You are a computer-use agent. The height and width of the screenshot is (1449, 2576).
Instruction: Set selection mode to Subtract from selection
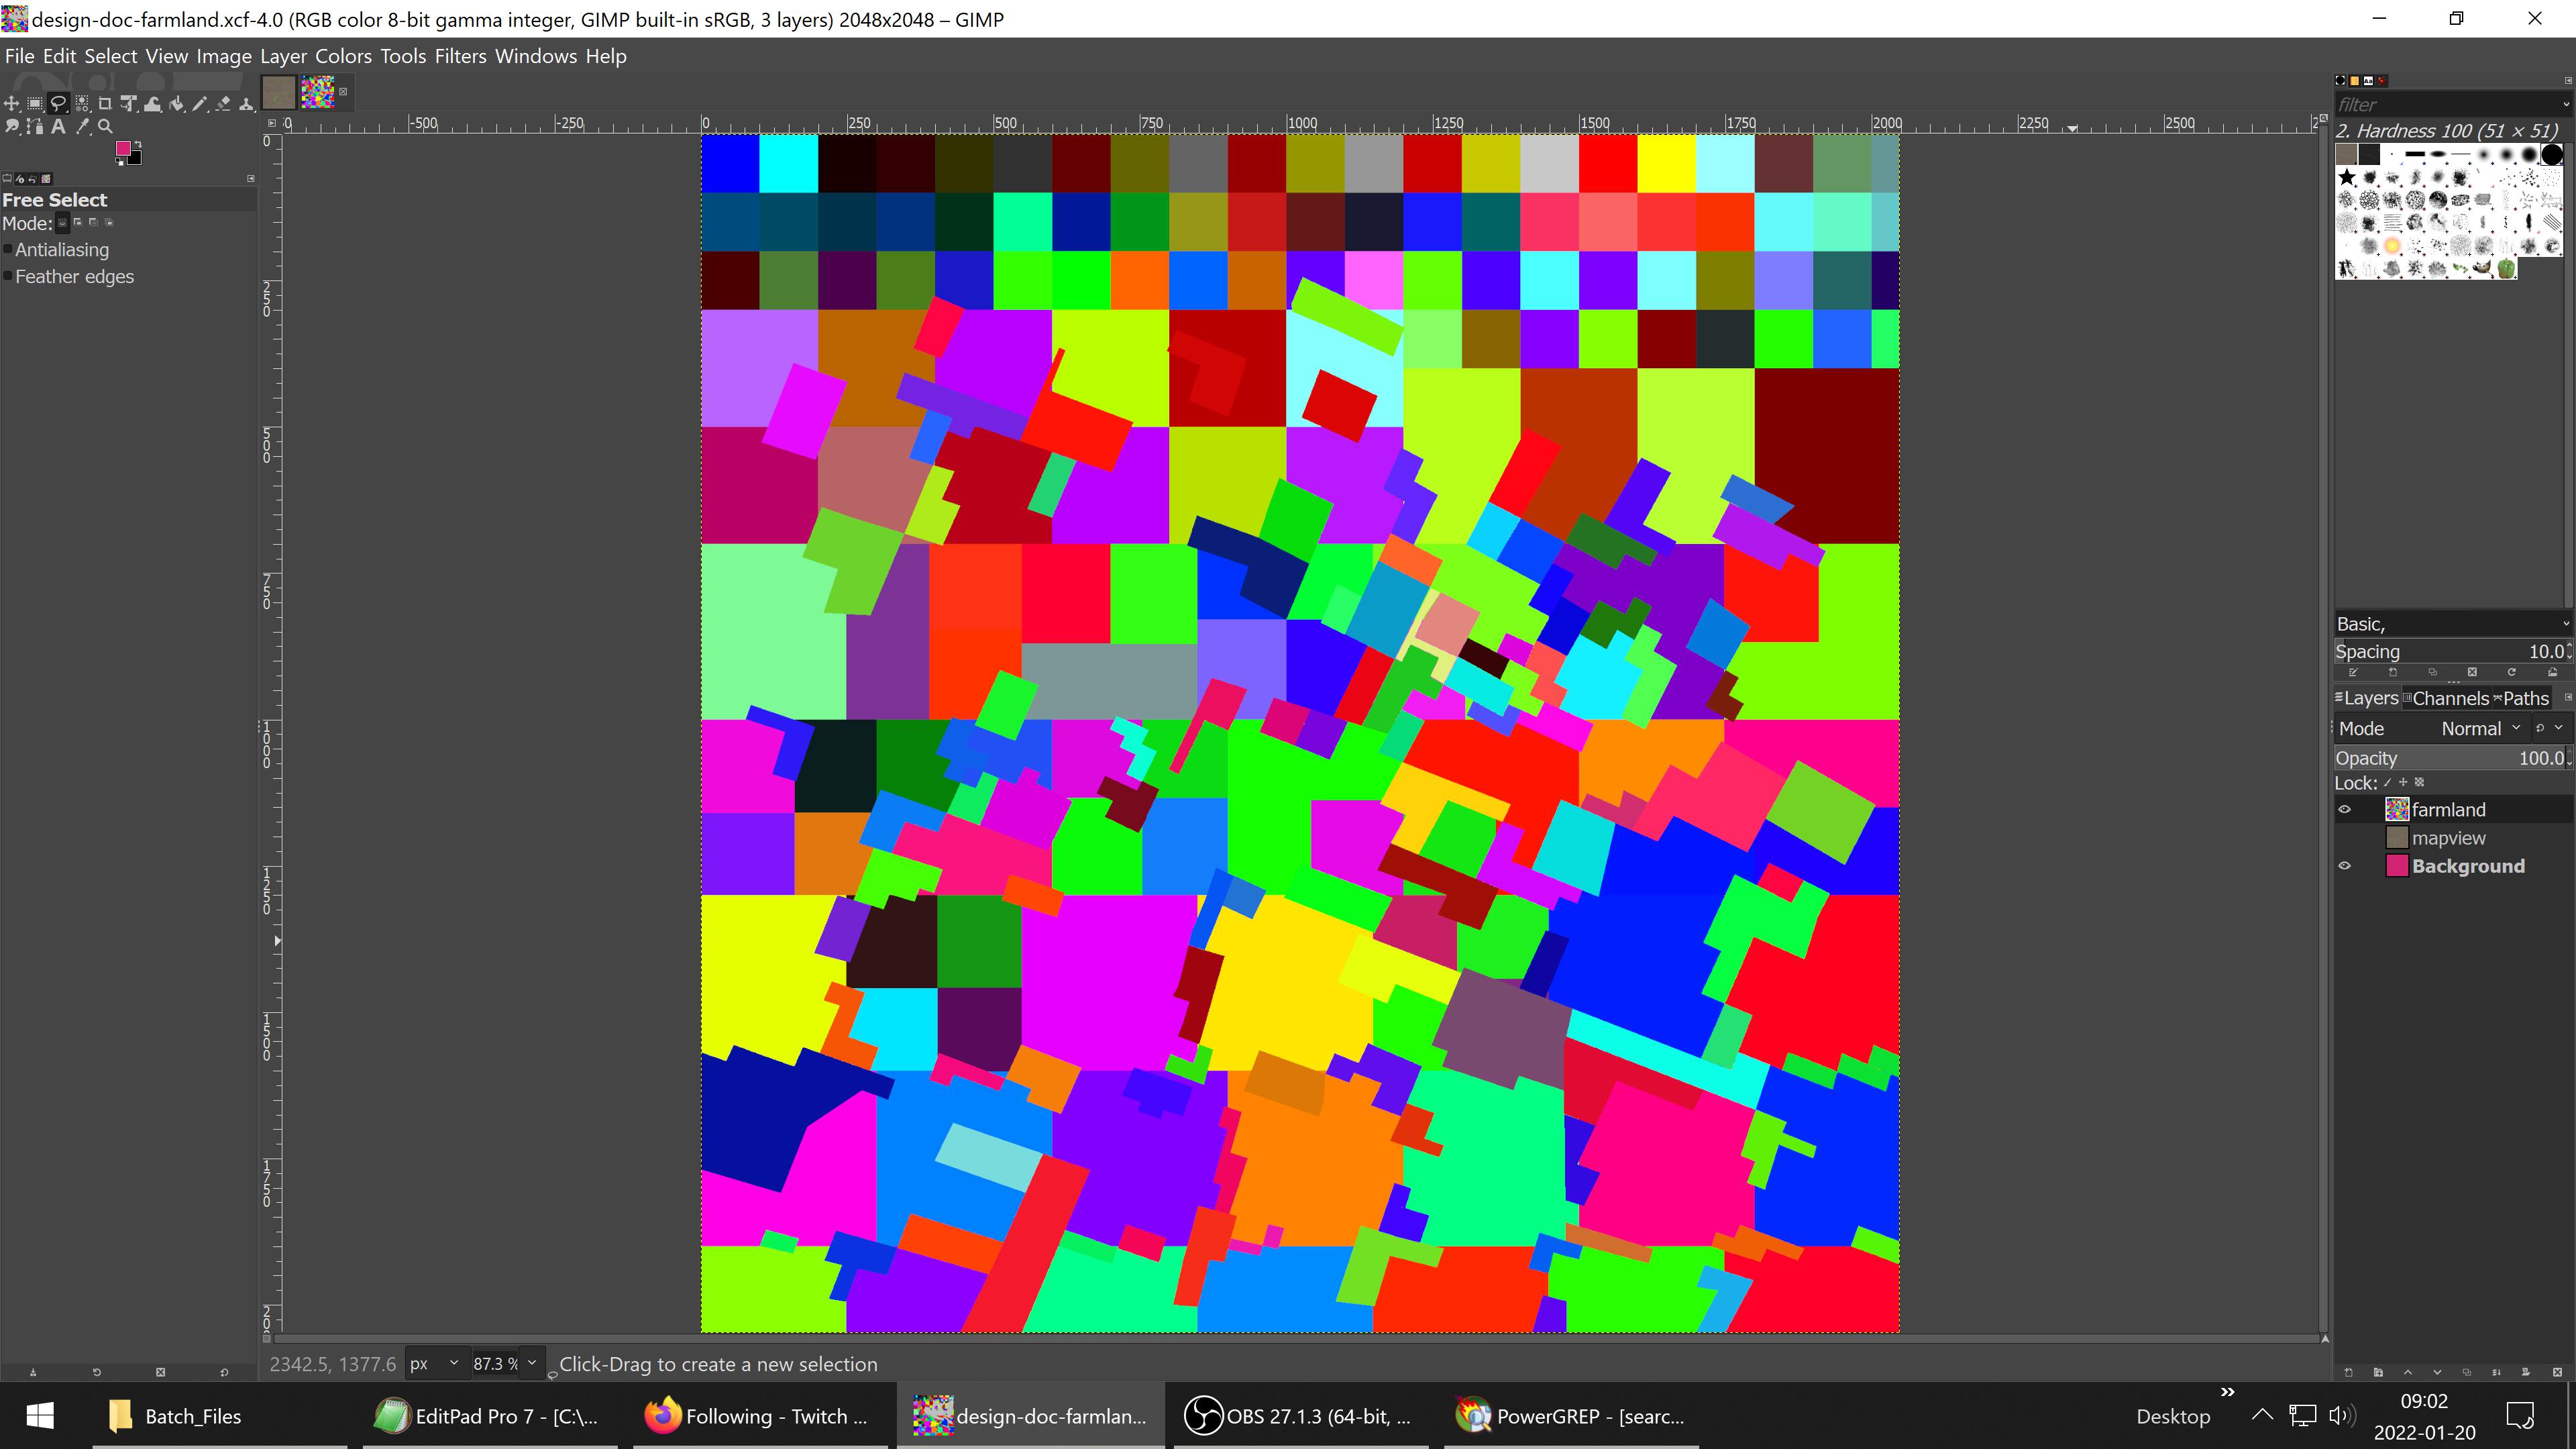click(x=94, y=222)
